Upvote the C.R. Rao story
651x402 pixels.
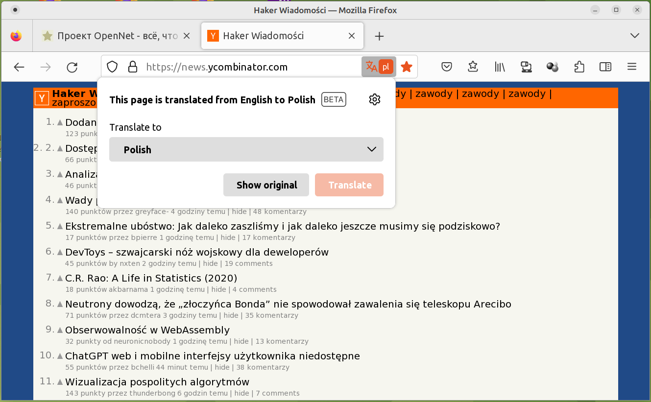[60, 278]
